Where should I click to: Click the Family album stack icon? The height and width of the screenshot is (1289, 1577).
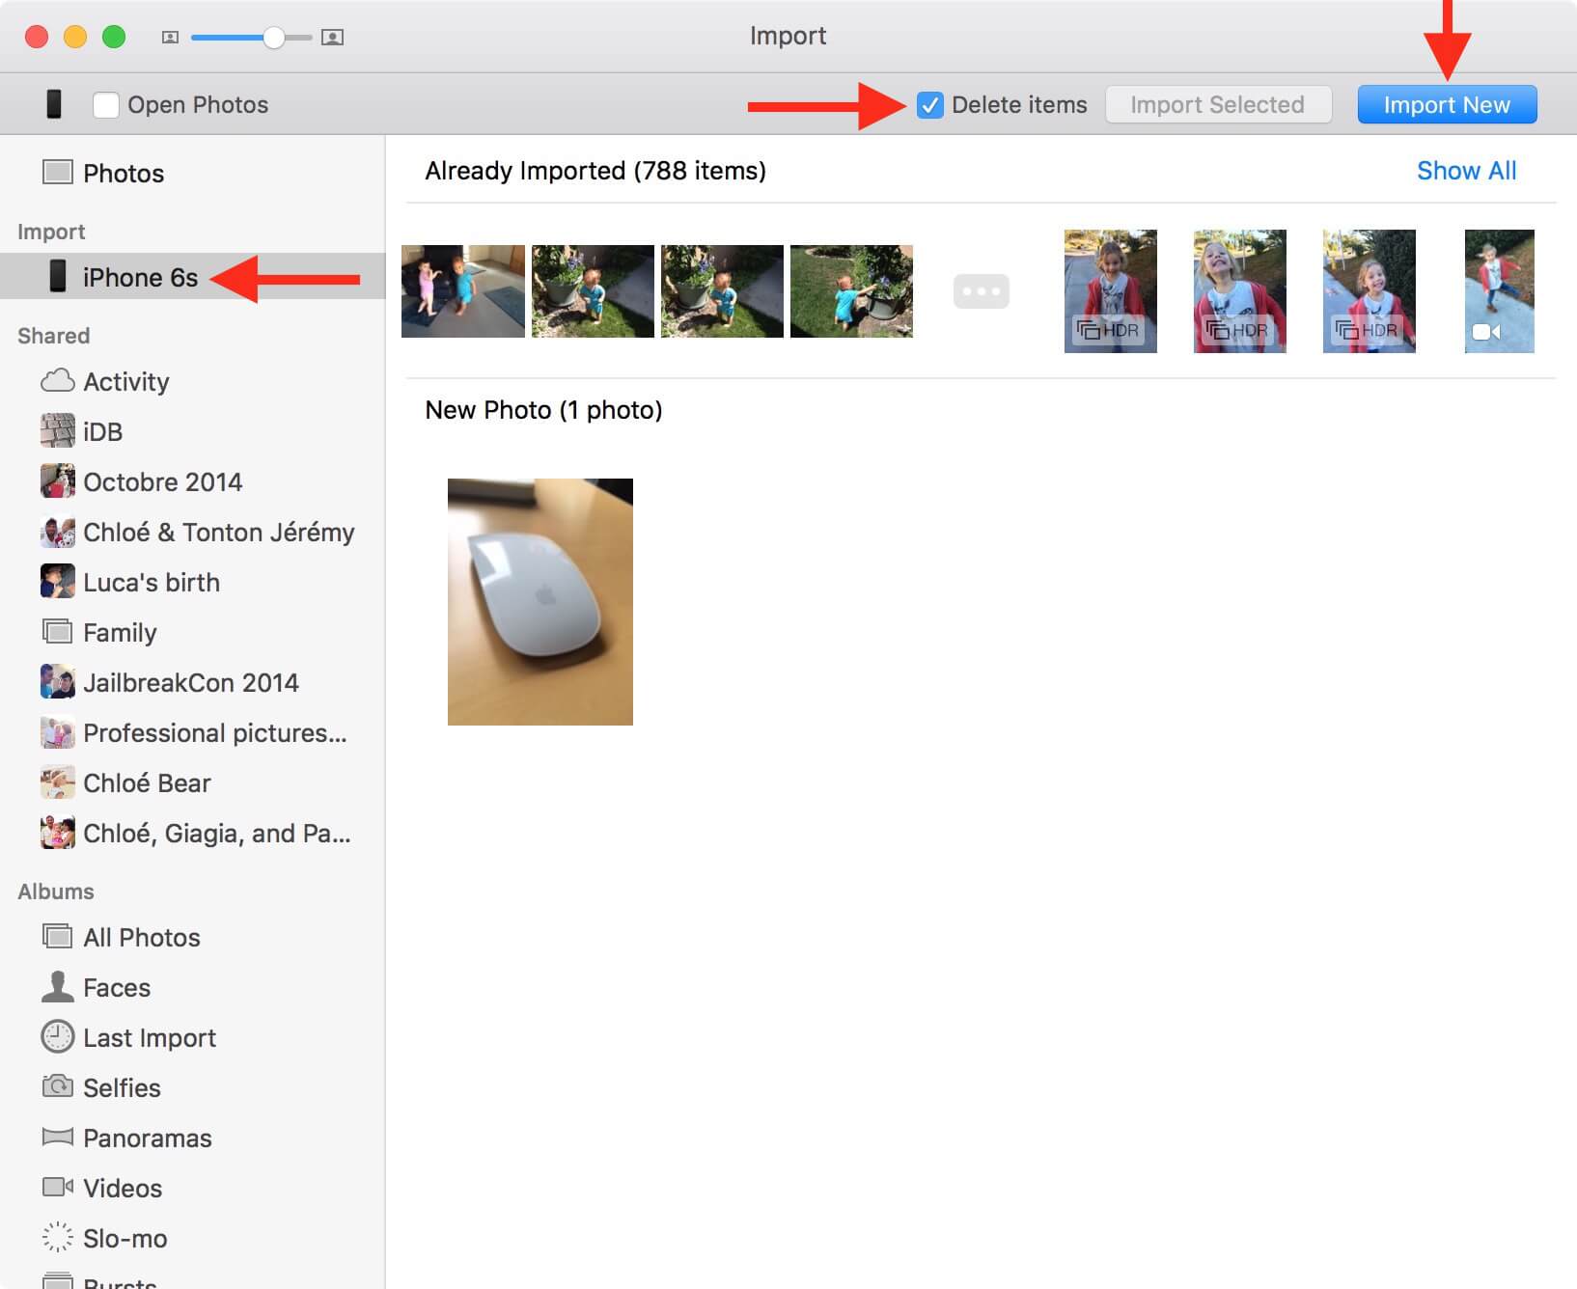(x=58, y=631)
